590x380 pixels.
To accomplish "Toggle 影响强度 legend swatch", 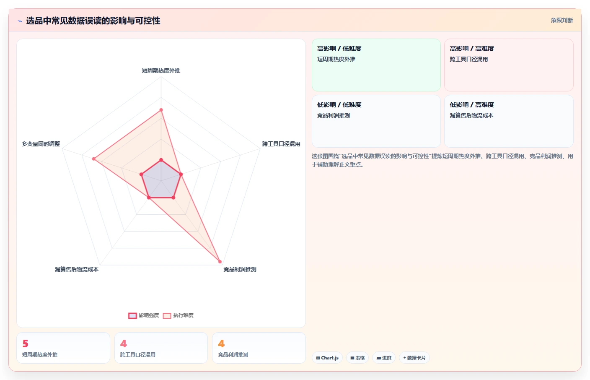I will pyautogui.click(x=132, y=316).
